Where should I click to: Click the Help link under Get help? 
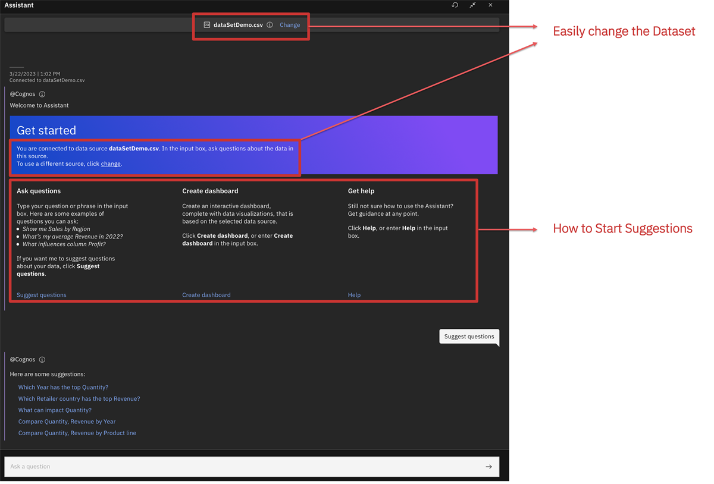point(354,294)
